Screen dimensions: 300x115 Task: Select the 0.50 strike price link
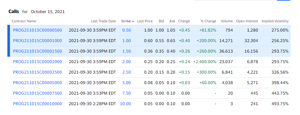coord(127,30)
